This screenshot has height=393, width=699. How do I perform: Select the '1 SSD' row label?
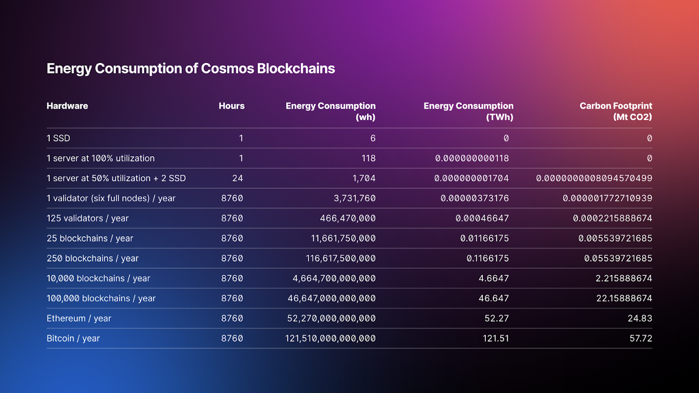(x=58, y=138)
